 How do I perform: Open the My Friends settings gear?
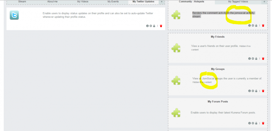click(253, 58)
